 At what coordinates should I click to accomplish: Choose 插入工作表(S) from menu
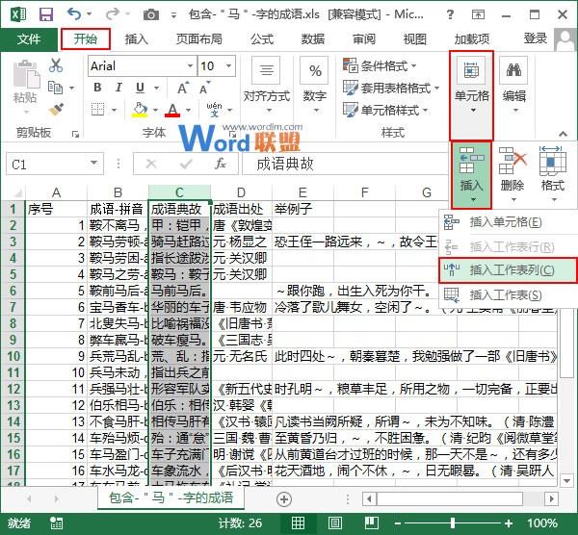tap(509, 295)
